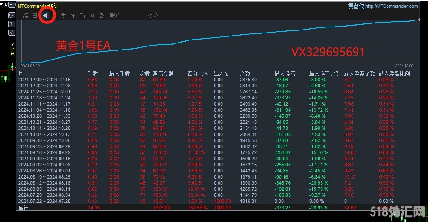
Task: Click the 最大浮盈比例 column header
Action: (x=395, y=73)
